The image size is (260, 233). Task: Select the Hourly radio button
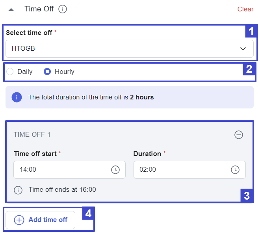click(47, 72)
